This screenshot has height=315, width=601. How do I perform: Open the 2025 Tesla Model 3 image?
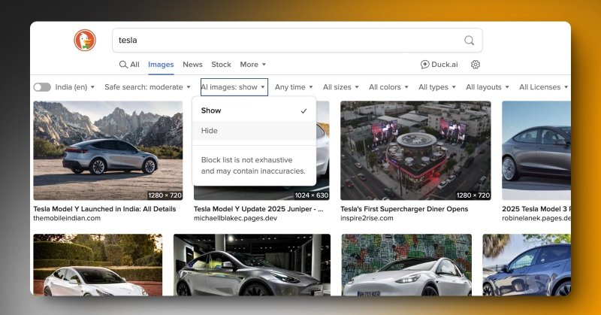coord(536,150)
